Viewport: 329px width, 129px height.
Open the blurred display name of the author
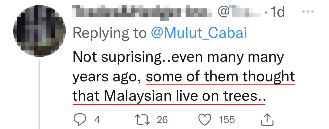tap(142, 12)
